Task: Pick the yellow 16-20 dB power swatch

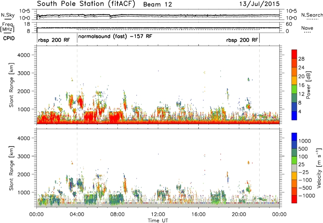Action: pos(294,80)
